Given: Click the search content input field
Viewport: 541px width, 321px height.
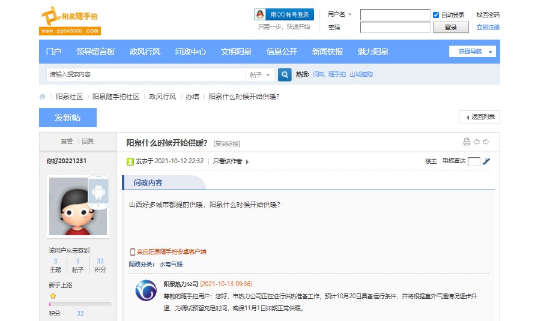Looking at the screenshot, I should pos(145,74).
